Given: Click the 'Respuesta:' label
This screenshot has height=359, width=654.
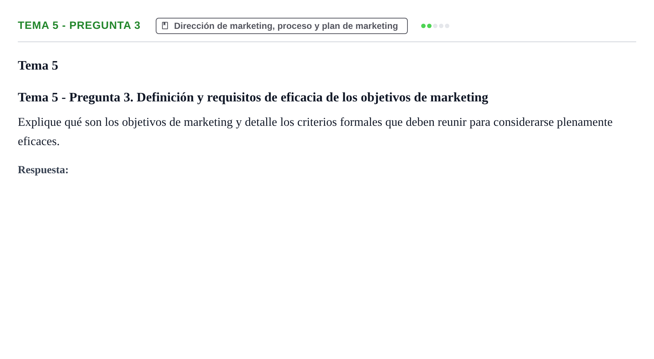Looking at the screenshot, I should click(43, 170).
